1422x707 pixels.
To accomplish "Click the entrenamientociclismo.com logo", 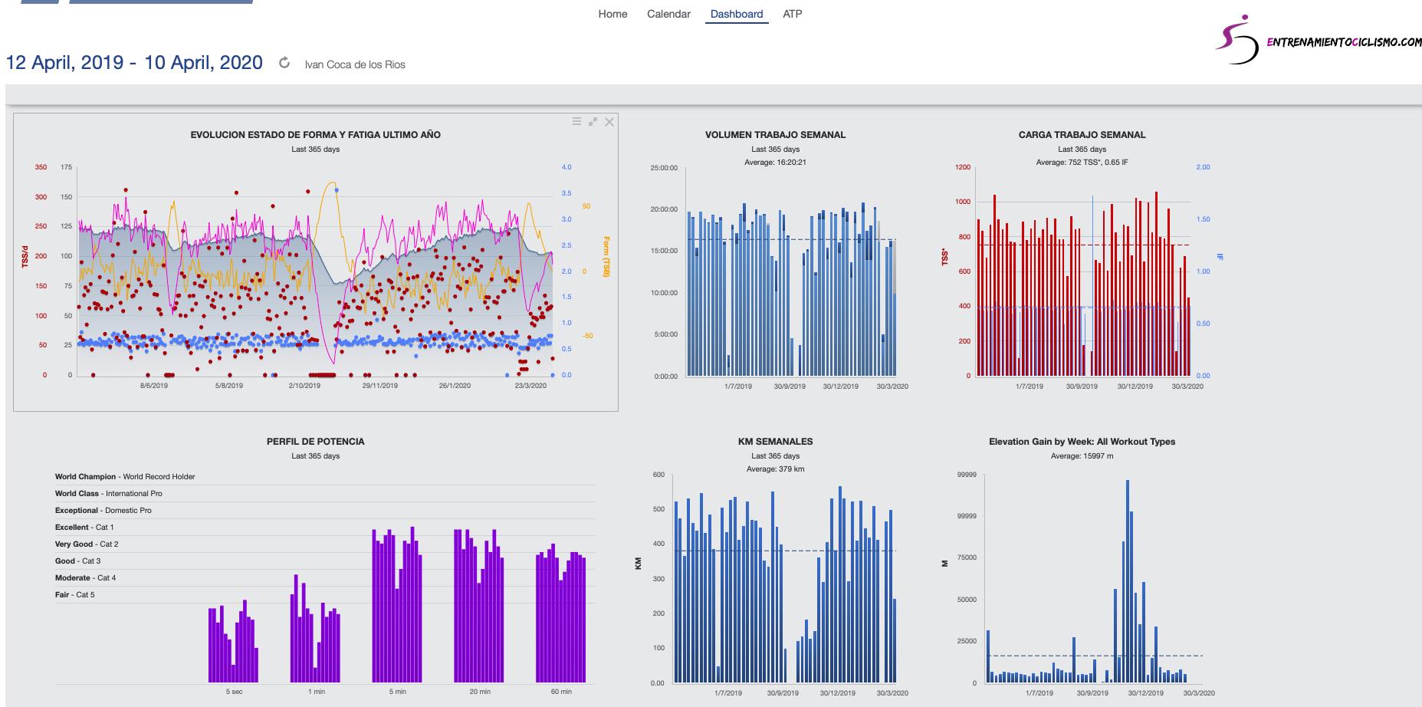I will pos(1317,41).
